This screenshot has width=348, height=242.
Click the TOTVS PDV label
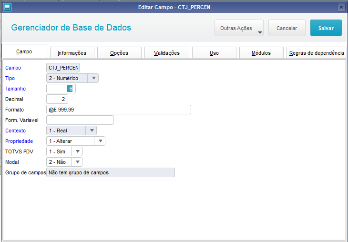(20, 151)
